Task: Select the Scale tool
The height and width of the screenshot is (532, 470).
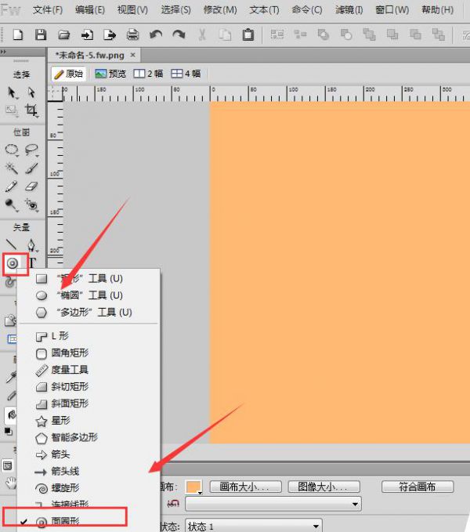Action: 12,110
